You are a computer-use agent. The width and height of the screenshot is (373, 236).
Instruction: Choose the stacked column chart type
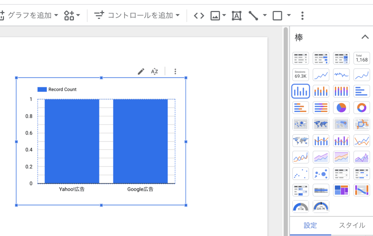(321, 91)
